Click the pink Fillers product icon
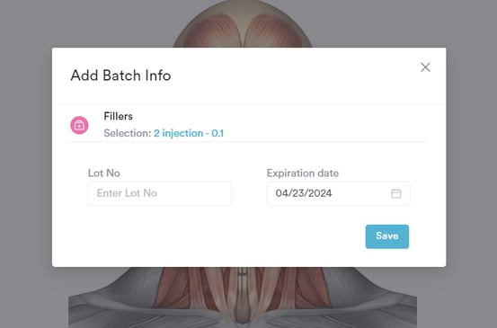 pyautogui.click(x=79, y=125)
